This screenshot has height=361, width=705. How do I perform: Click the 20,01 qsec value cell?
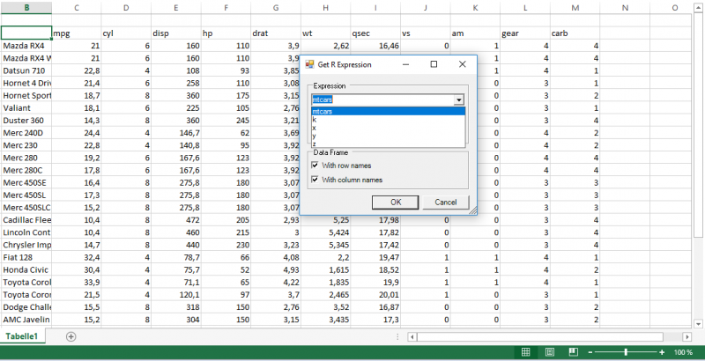375,295
